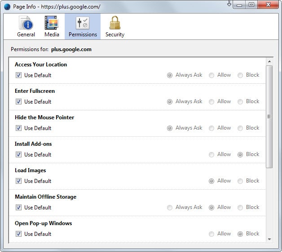Click the scrollbar up arrow
The width and height of the screenshot is (282, 252).
269,61
